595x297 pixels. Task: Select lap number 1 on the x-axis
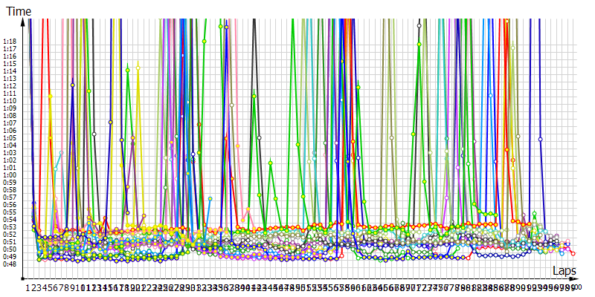(29, 287)
